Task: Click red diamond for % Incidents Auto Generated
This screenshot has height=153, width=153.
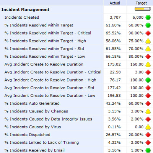Action: click(x=148, y=104)
